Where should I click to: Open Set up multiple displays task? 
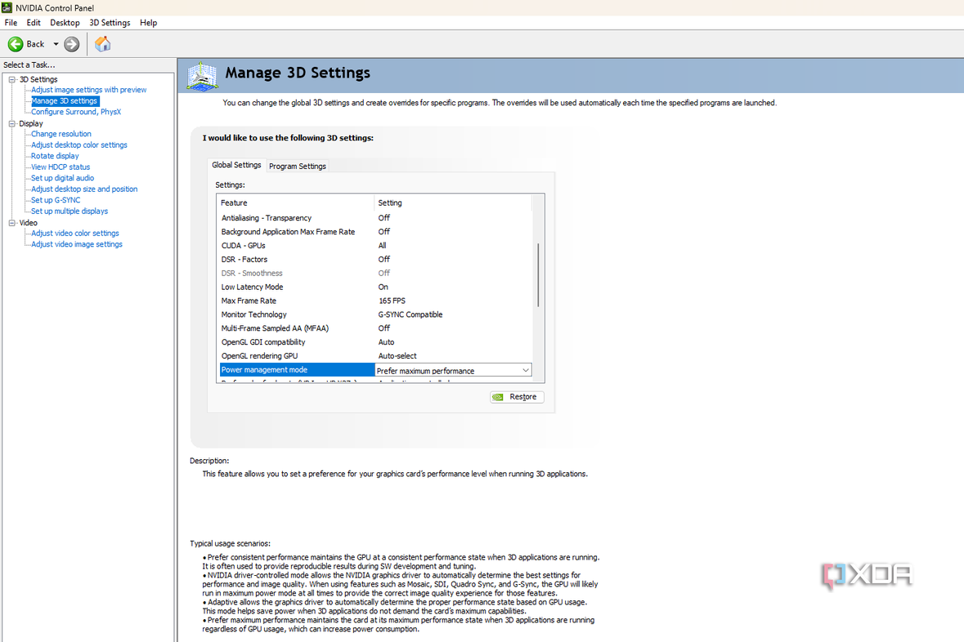(x=69, y=212)
